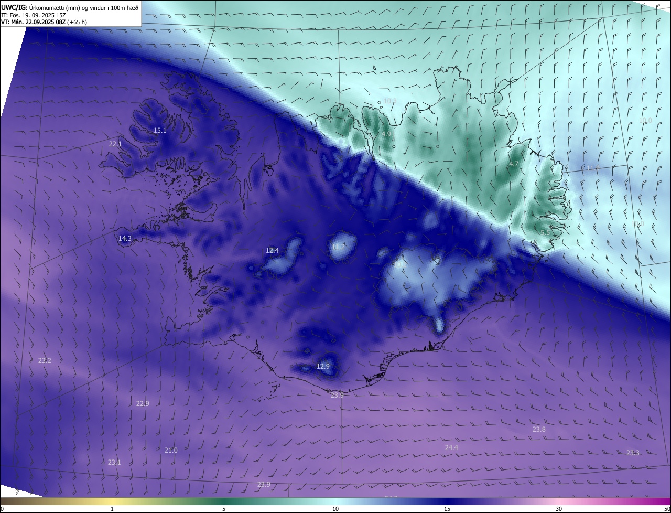Image resolution: width=671 pixels, height=513 pixels.
Task: Click the 15.1 value over the Westfjords
Action: (160, 130)
